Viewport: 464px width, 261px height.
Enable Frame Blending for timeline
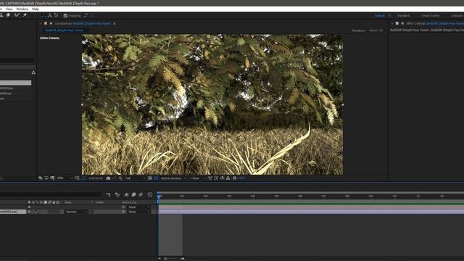[133, 194]
